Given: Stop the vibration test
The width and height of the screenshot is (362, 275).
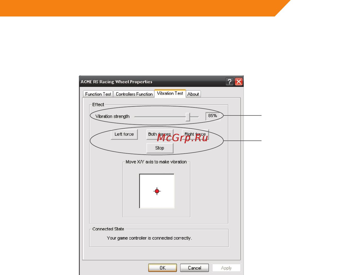Looking at the screenshot, I should tap(160, 148).
